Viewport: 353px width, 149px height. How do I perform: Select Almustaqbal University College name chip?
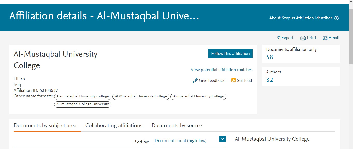click(x=198, y=96)
